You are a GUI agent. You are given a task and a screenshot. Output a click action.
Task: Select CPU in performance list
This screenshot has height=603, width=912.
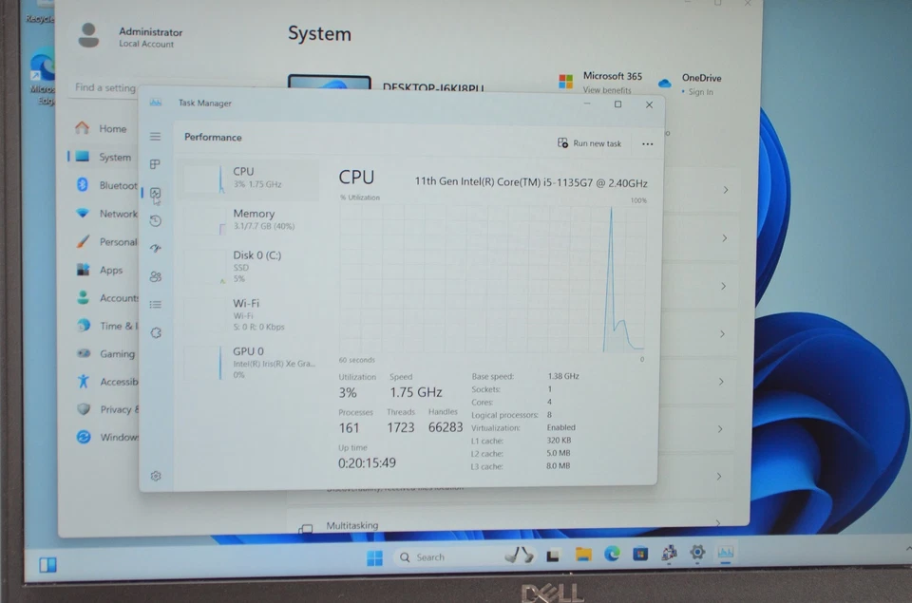(250, 178)
